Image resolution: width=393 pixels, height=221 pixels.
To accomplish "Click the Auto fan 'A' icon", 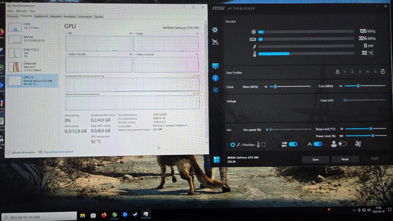I will click(310, 144).
